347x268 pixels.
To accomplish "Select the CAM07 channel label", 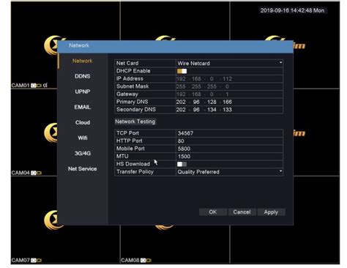I will tap(20, 261).
